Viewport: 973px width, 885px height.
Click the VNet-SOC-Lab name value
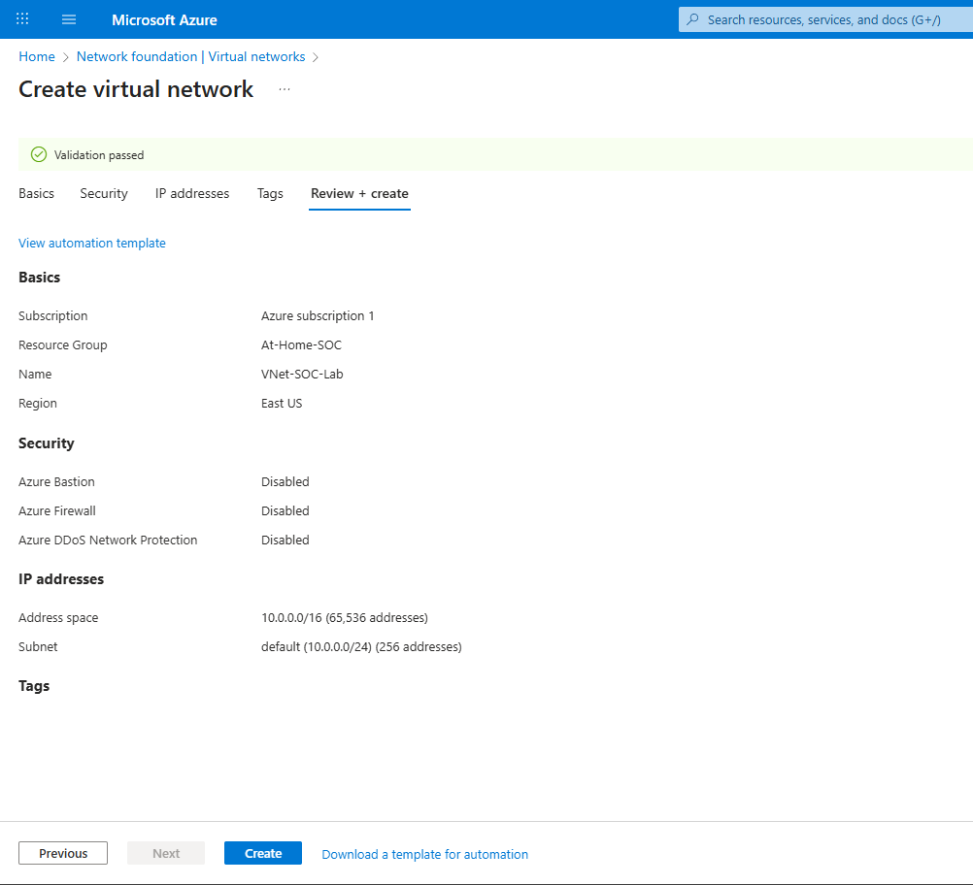(302, 374)
